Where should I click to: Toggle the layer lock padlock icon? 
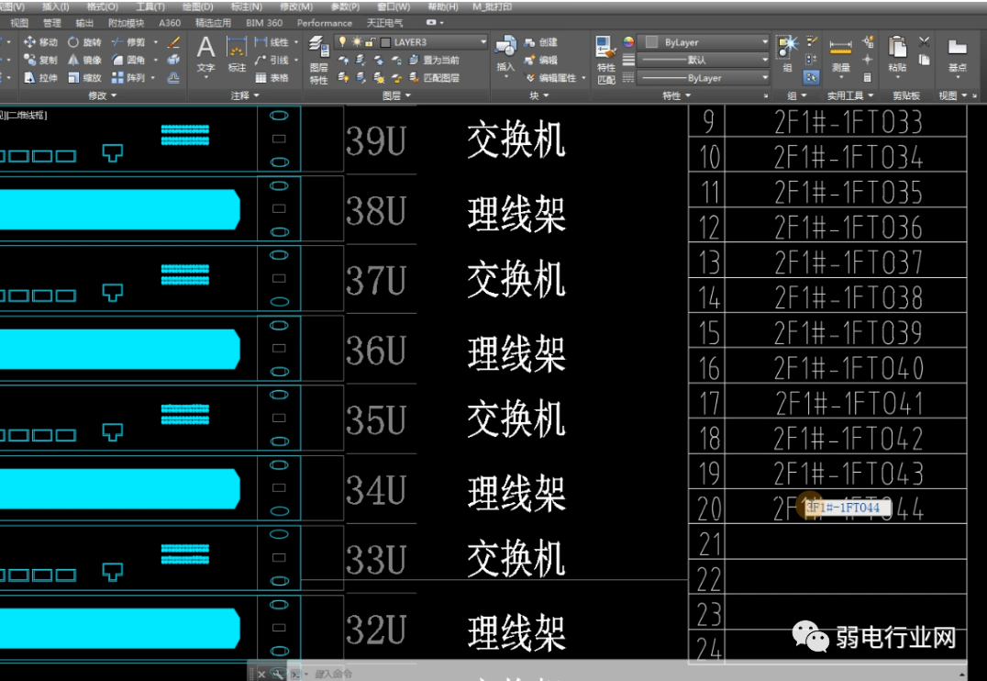(x=369, y=42)
